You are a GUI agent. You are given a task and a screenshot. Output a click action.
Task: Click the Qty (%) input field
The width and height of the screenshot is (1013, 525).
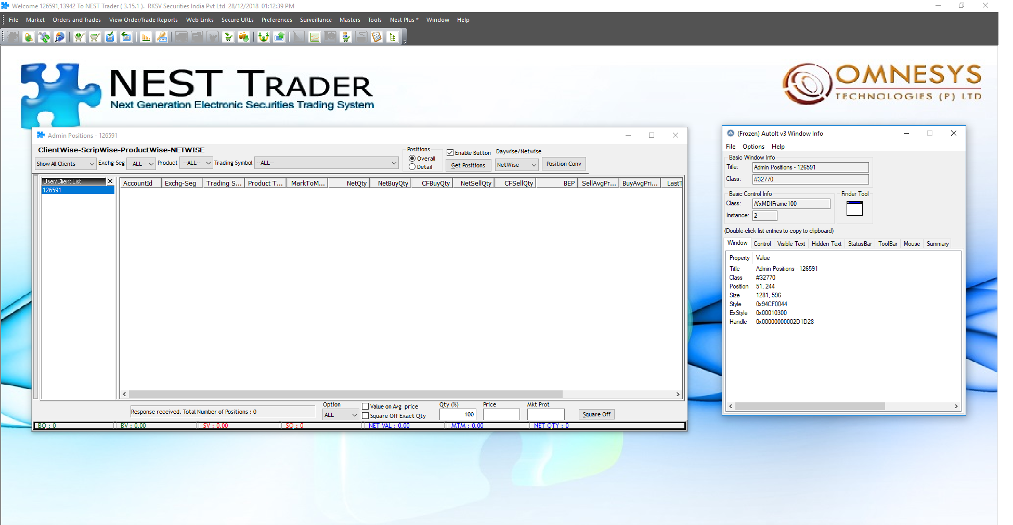coord(458,415)
